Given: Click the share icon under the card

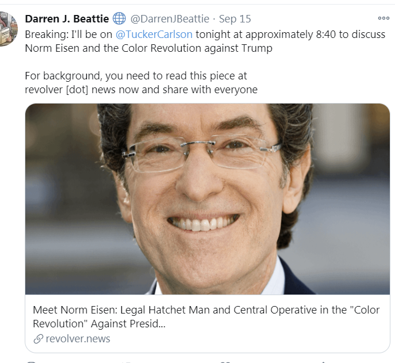Looking at the screenshot, I should pyautogui.click(x=323, y=362).
